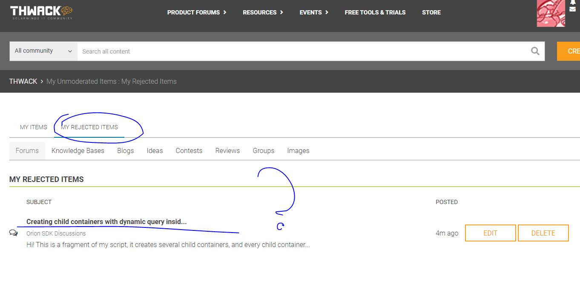Switch to the Images tab
Image resolution: width=580 pixels, height=284 pixels.
[x=298, y=151]
